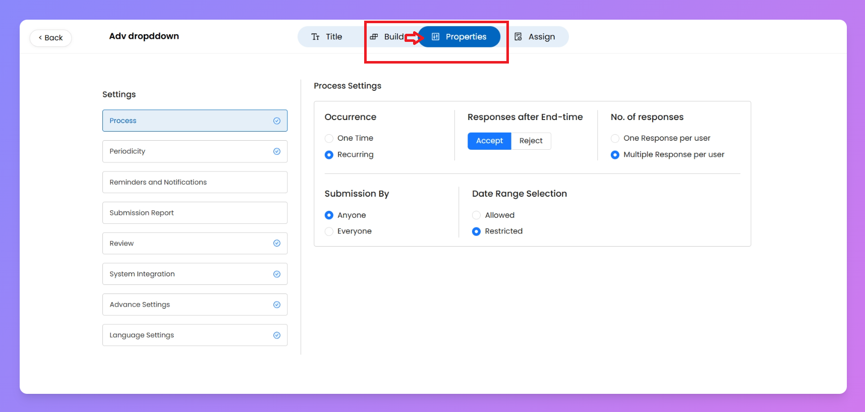Viewport: 865px width, 412px height.
Task: Click the Language Settings checkmark icon
Action: coord(277,335)
